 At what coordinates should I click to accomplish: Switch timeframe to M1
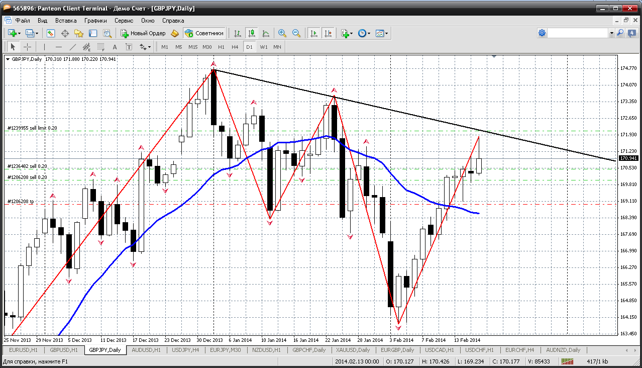click(x=165, y=47)
